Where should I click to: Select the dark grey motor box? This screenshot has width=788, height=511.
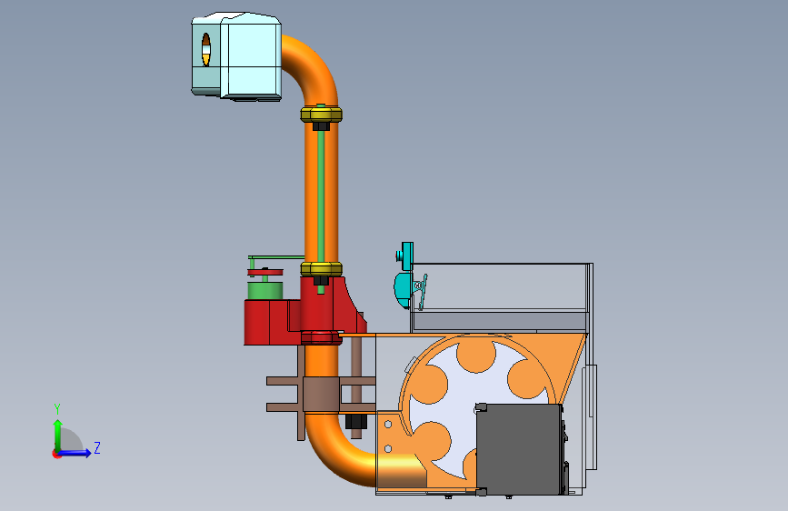[x=519, y=449]
